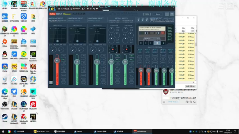
Task: Enable cassette A1 output routing button
Action: coord(170,27)
